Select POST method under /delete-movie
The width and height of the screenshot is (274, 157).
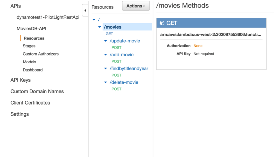(x=116, y=89)
